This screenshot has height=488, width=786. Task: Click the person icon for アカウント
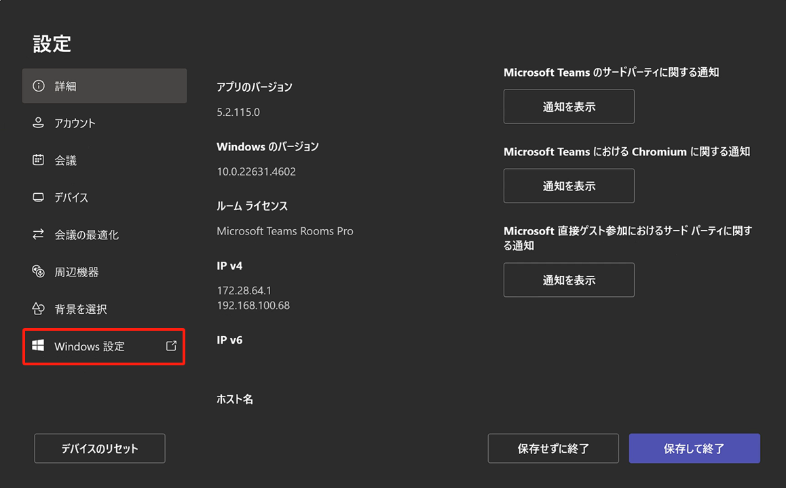point(38,123)
